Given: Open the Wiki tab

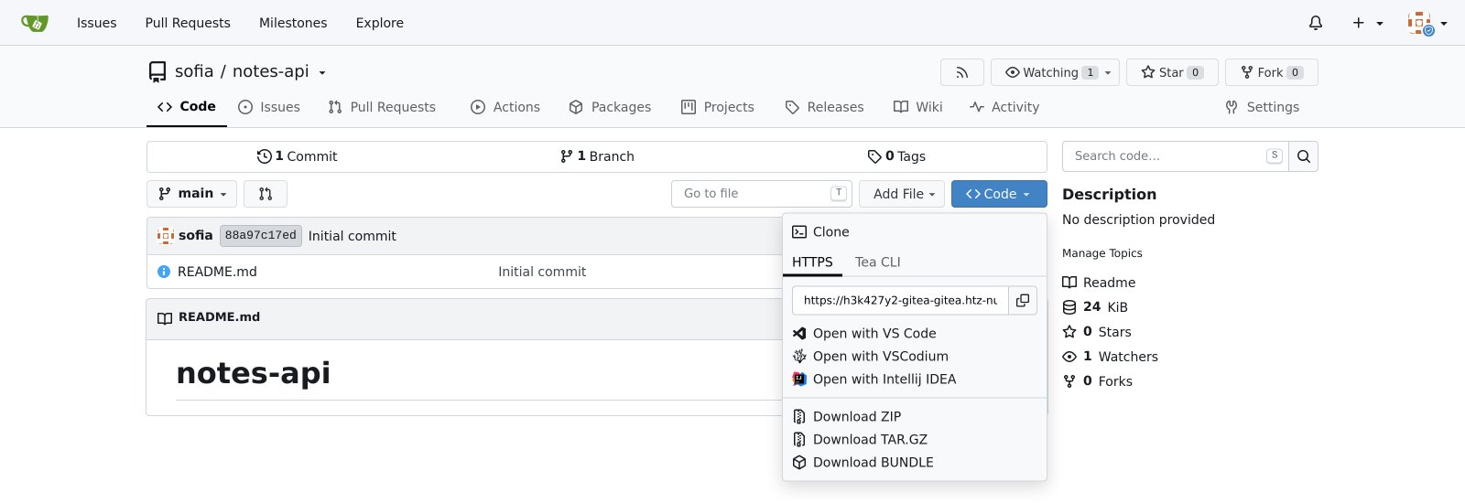Looking at the screenshot, I should (918, 107).
